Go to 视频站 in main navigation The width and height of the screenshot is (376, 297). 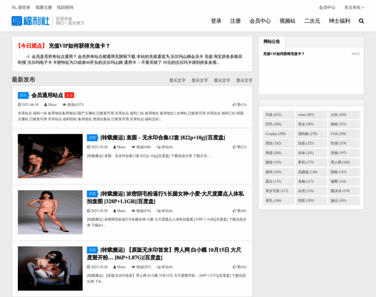click(x=287, y=21)
